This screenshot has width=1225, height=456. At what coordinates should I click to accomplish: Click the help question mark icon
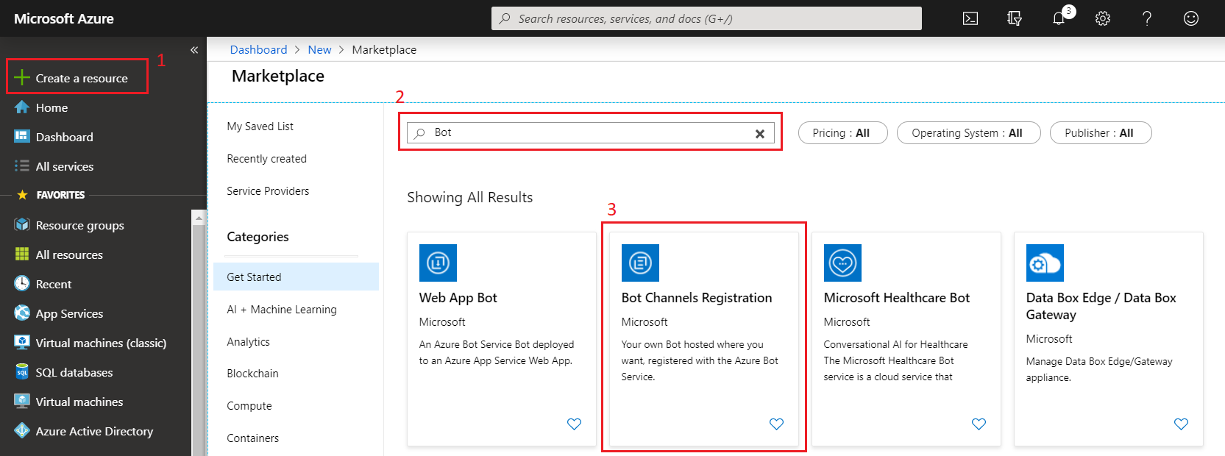[x=1147, y=18]
